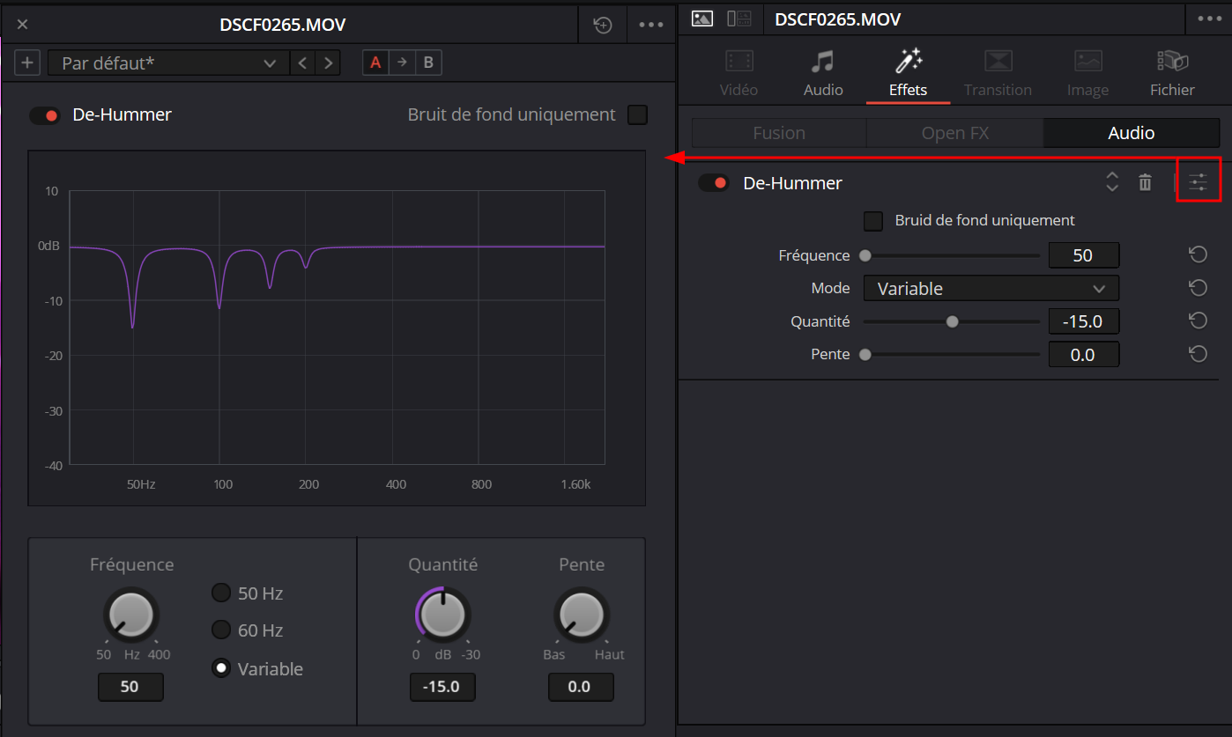This screenshot has width=1232, height=737.
Task: Check Bruid de fond uniquement in Inspector
Action: 873,220
